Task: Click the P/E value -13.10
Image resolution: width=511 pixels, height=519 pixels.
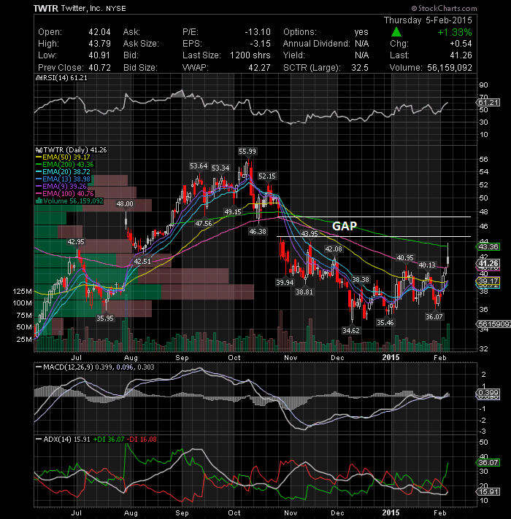Action: click(x=258, y=32)
